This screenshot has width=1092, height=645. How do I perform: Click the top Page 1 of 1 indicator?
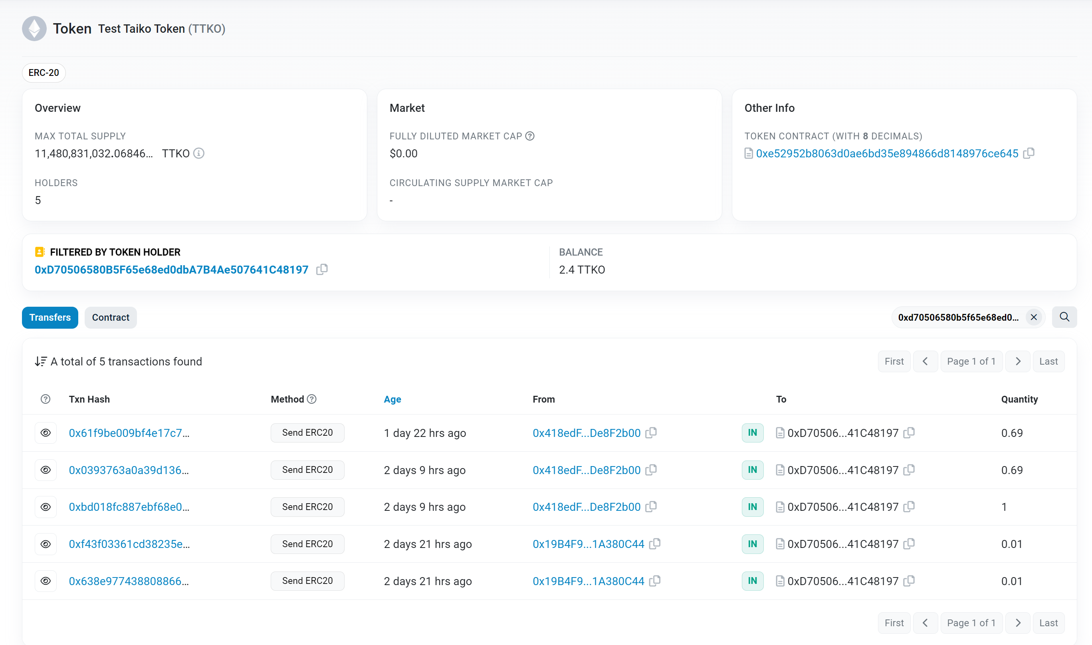(x=971, y=361)
